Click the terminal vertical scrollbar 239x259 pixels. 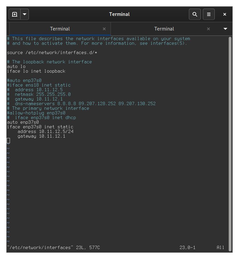230,144
